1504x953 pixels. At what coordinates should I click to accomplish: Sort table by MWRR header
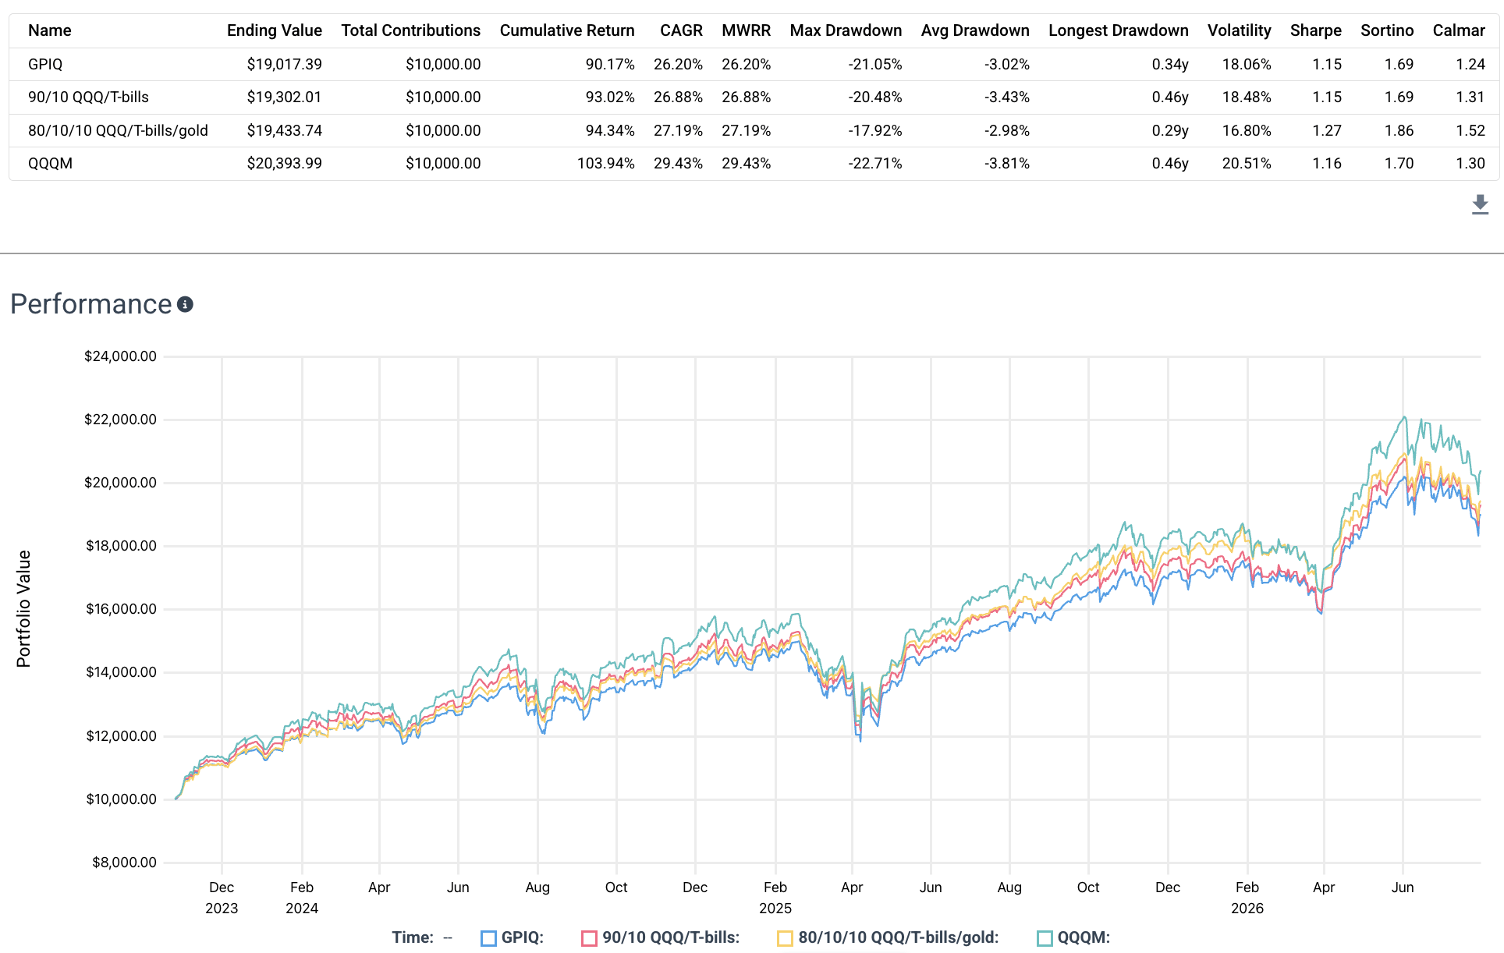(747, 30)
